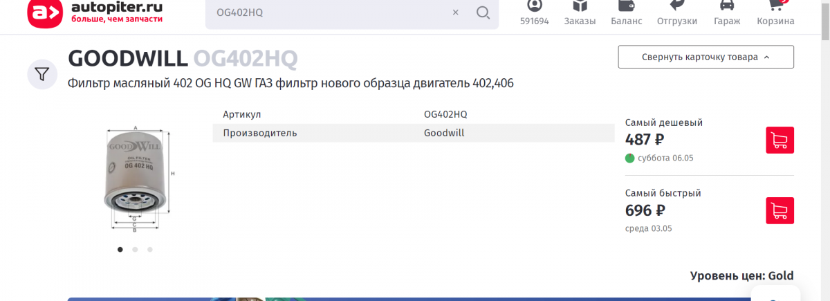Select the second image carousel dot
This screenshot has width=830, height=301.
point(135,249)
